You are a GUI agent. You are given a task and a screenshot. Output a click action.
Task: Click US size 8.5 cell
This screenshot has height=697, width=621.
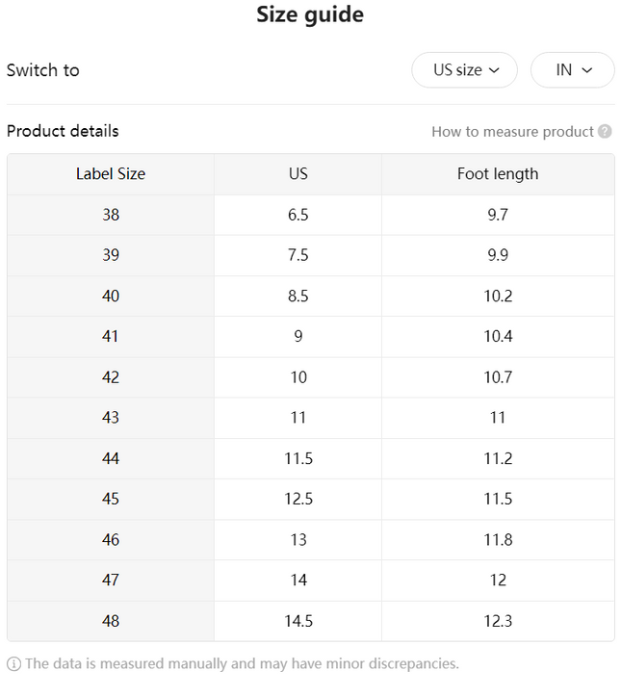point(298,297)
